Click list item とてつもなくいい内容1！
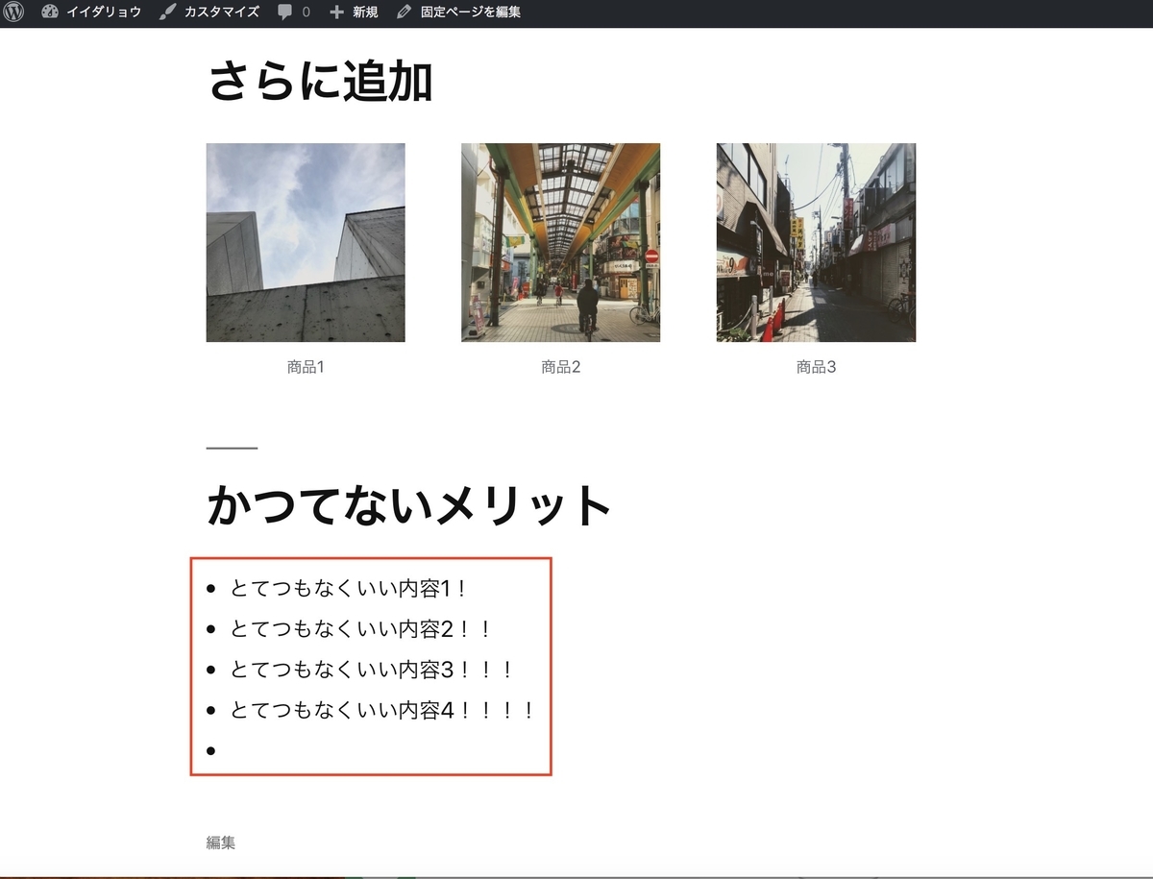Image resolution: width=1153 pixels, height=879 pixels. coord(350,588)
